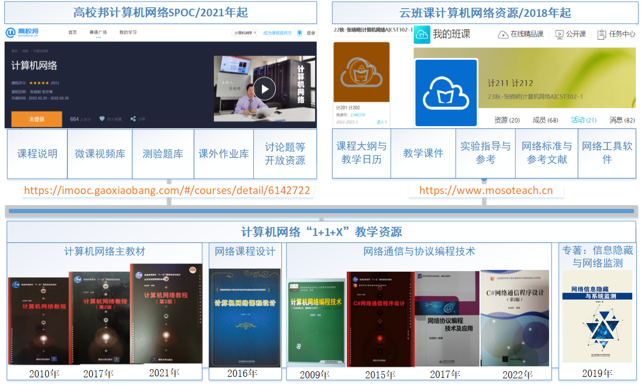Click the orange 未登录 button
644x385 pixels.
tap(36, 119)
